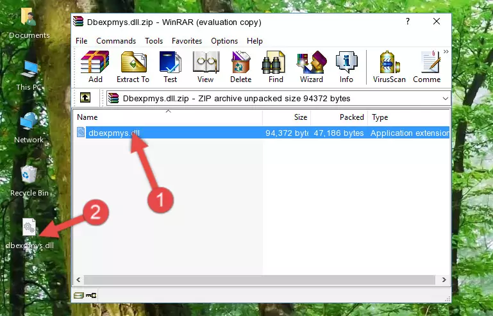
Task: Close the WinRAR window
Action: [437, 21]
